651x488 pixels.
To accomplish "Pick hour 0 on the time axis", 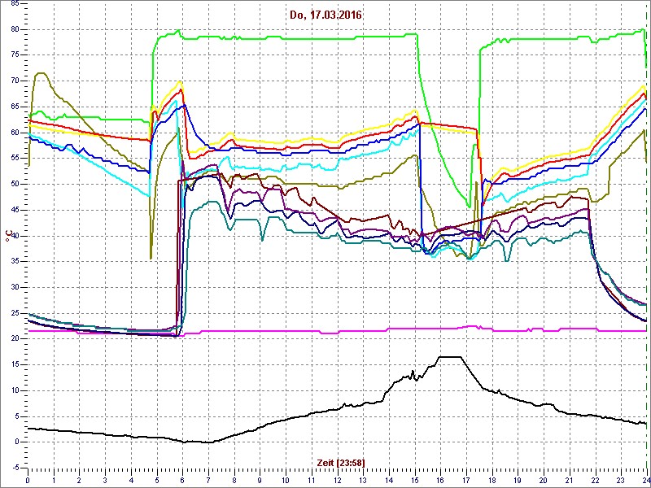I will (28, 480).
